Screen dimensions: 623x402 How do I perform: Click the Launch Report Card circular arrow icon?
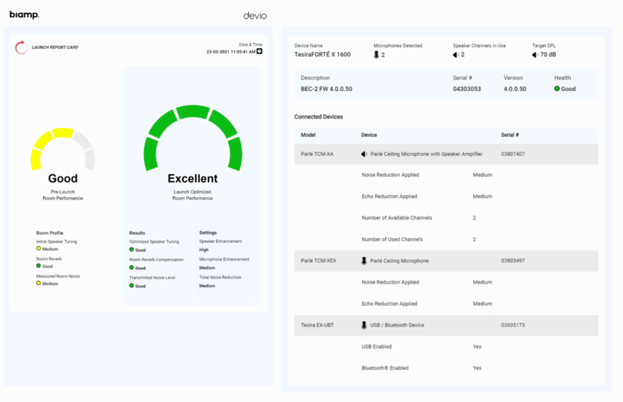click(22, 47)
